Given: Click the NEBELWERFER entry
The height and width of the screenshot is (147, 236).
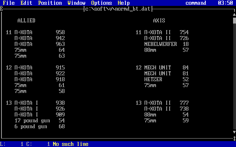Looking at the screenshot, I should [160, 44].
